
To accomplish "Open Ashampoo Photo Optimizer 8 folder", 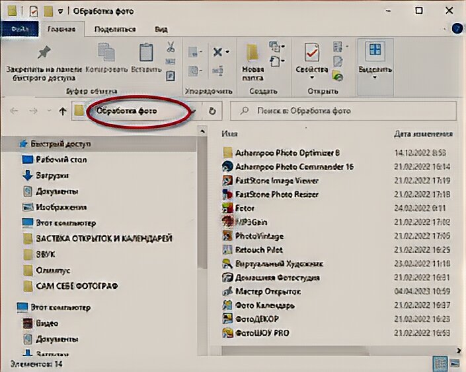I will pos(281,153).
